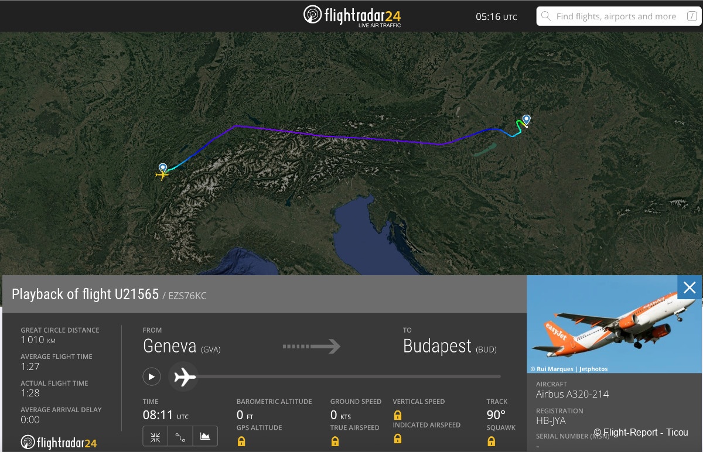Viewport: 703px width, 452px height.
Task: Click the center-on-aircraft collapse arrows icon
Action: pos(155,437)
